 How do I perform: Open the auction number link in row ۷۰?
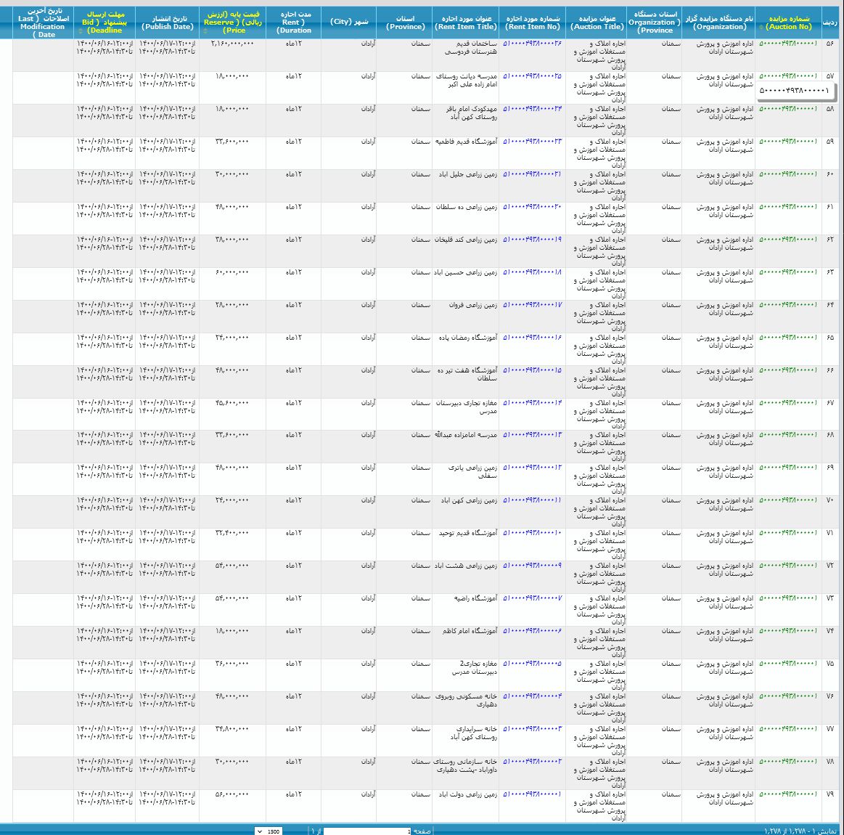(788, 500)
